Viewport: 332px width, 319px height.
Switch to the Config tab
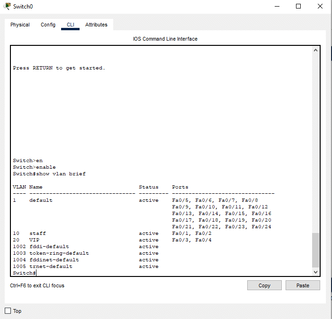click(x=48, y=25)
